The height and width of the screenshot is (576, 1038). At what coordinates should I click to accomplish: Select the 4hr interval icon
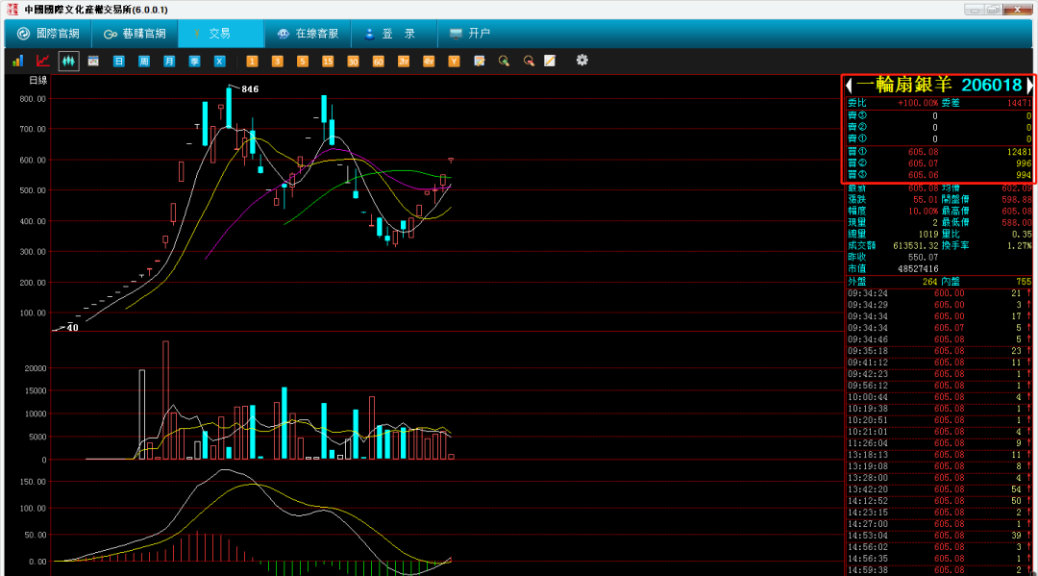pos(429,61)
